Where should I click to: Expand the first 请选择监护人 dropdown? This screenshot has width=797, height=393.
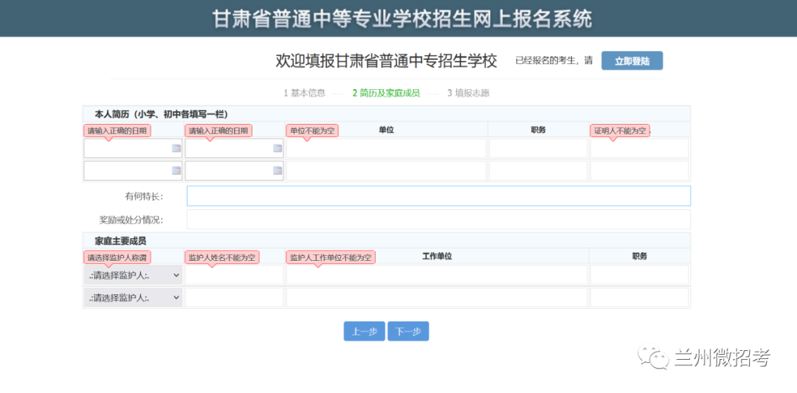[x=134, y=275]
